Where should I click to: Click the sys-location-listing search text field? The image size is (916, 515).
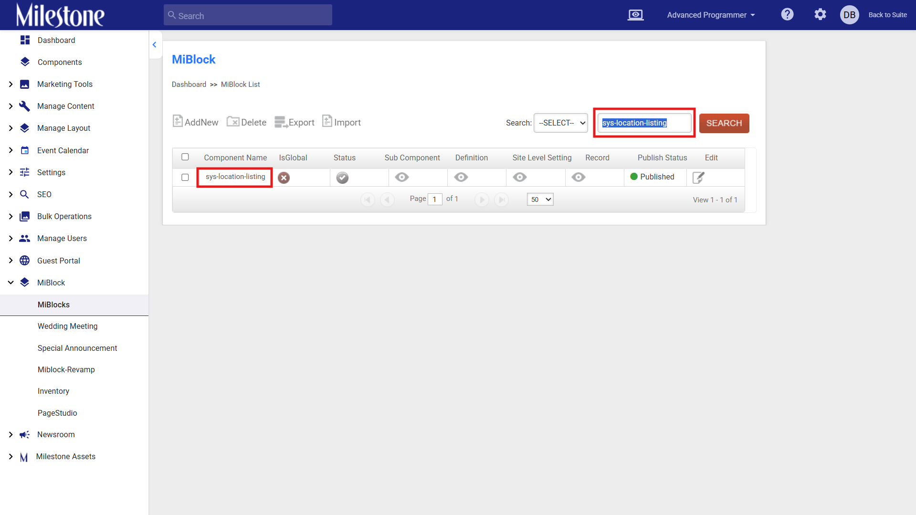click(644, 123)
